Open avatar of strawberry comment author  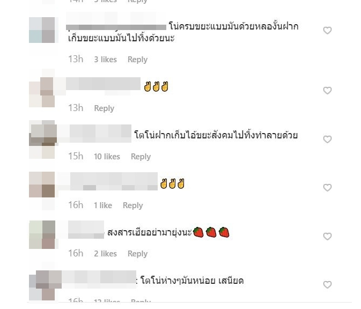point(42,234)
